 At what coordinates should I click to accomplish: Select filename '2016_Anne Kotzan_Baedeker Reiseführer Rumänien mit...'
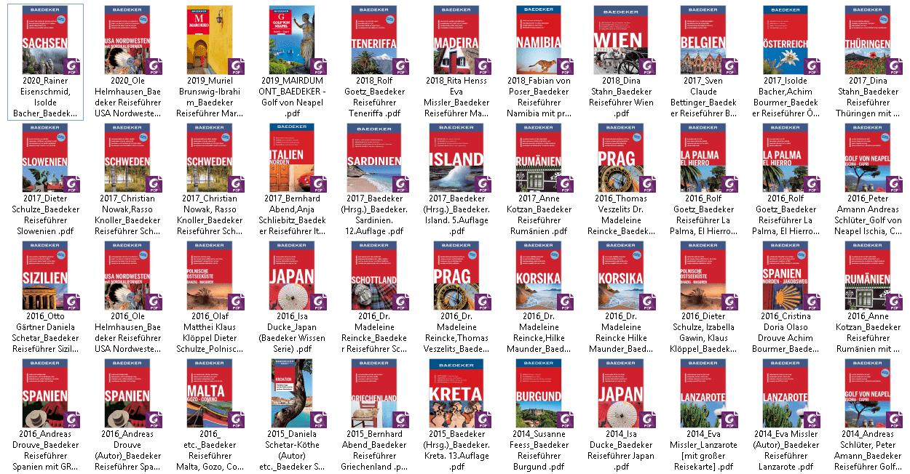point(869,332)
